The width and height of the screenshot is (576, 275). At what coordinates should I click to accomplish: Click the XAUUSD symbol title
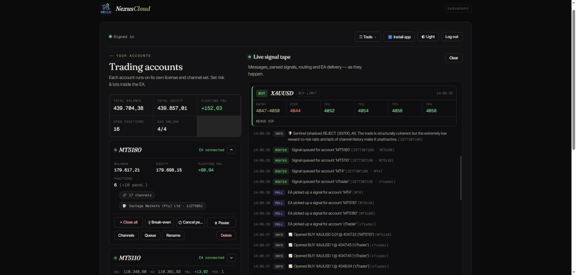pyautogui.click(x=282, y=93)
